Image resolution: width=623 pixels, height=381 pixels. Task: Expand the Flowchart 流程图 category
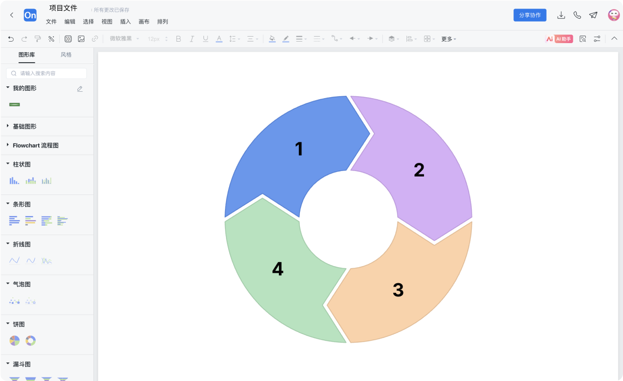(x=35, y=145)
